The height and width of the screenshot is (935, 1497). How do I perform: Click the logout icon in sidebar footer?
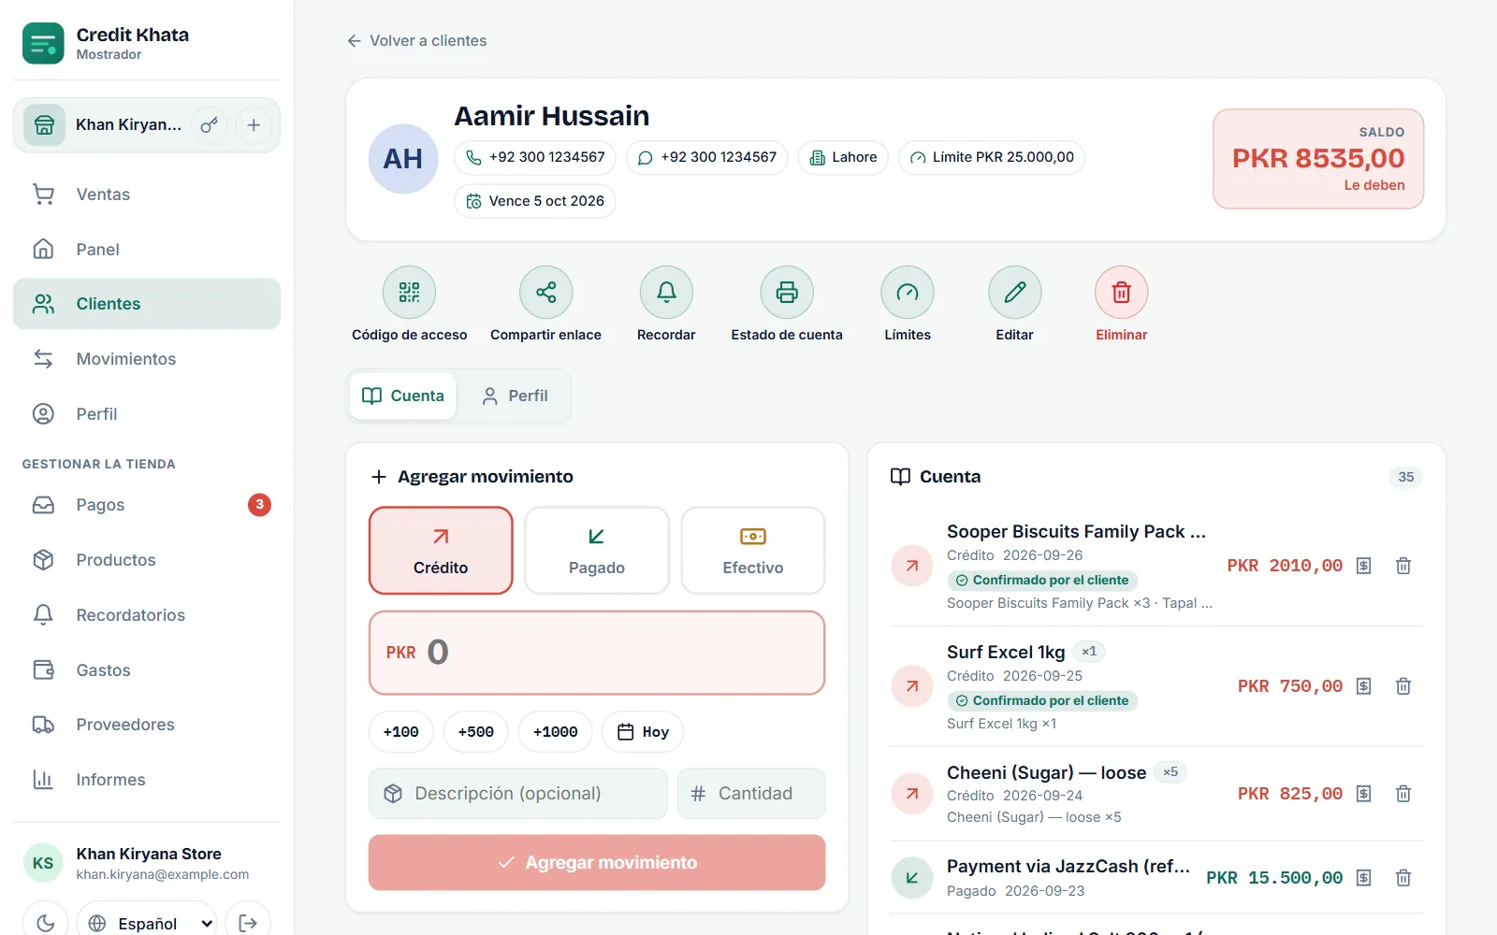[x=248, y=923]
